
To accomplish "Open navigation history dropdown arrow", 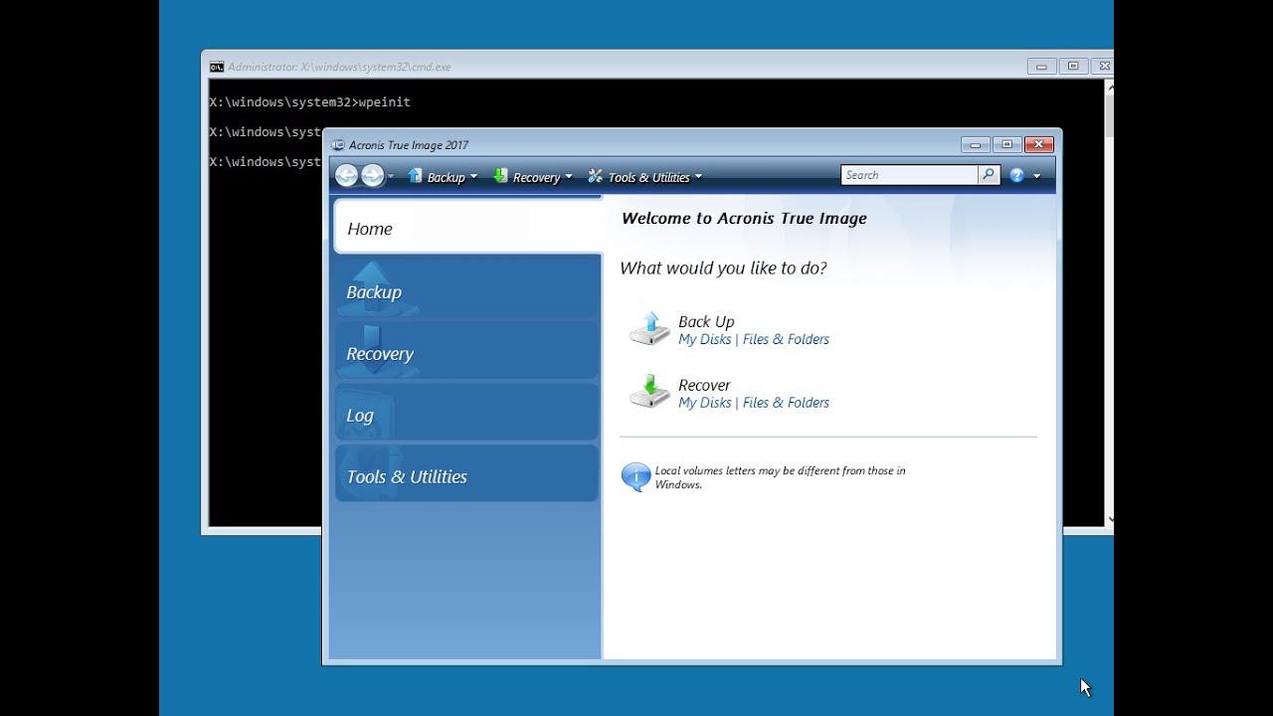I will point(391,177).
